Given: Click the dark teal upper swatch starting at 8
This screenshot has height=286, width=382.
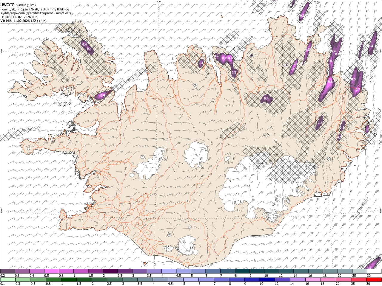Looking at the screenshot, I should (242, 271).
